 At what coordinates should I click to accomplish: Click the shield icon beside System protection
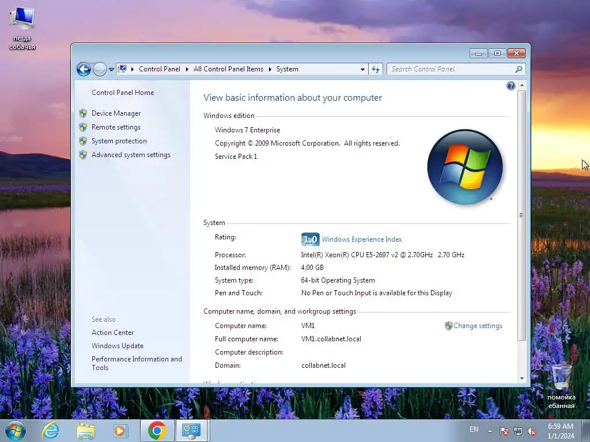[x=83, y=141]
